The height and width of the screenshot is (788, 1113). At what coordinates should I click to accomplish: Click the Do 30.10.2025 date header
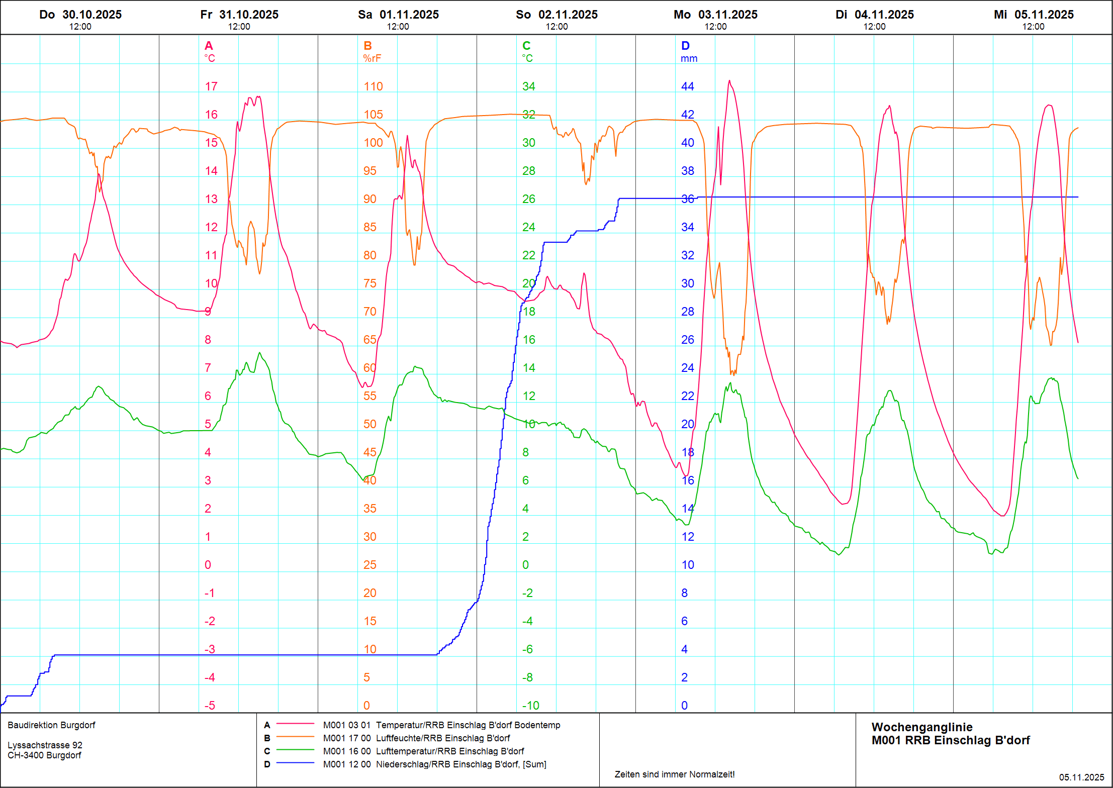pyautogui.click(x=80, y=15)
